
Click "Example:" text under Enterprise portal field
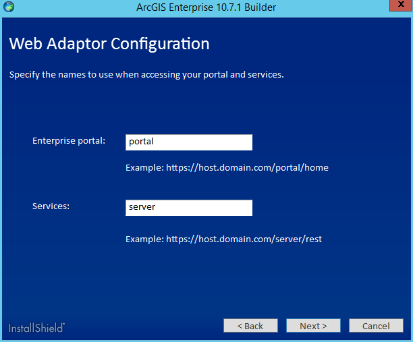click(x=144, y=167)
